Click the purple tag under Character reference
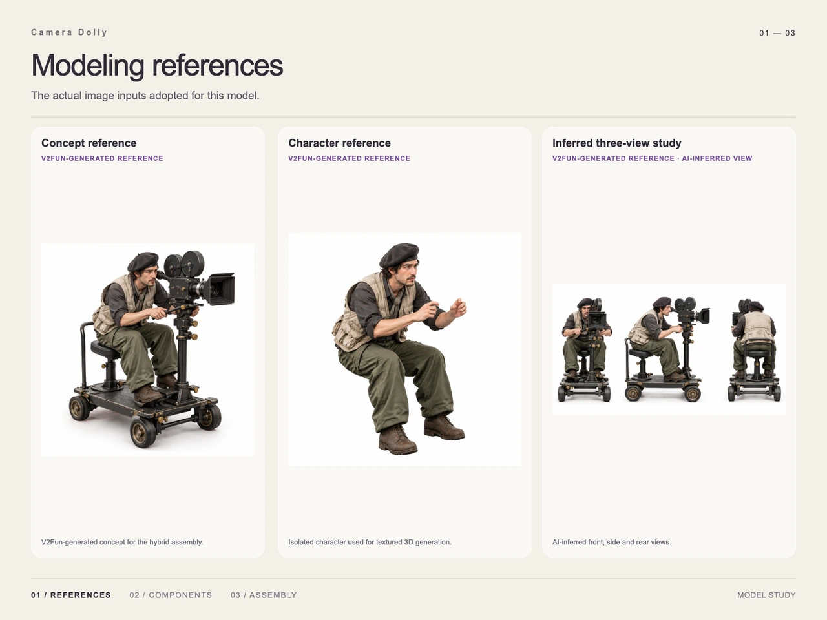827x620 pixels. 349,158
